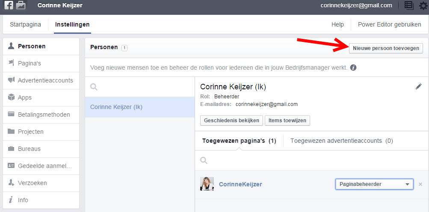This screenshot has width=429, height=212.
Task: Click the Pagina's flag icon
Action: (11, 63)
